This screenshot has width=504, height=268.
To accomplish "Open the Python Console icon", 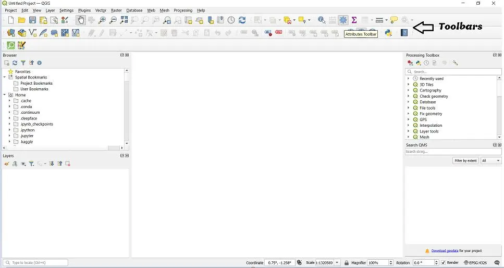I will click(388, 32).
